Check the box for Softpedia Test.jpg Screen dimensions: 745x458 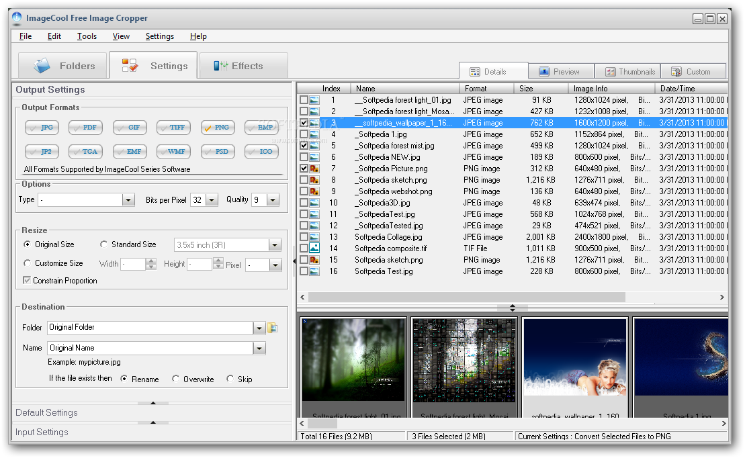coord(304,271)
